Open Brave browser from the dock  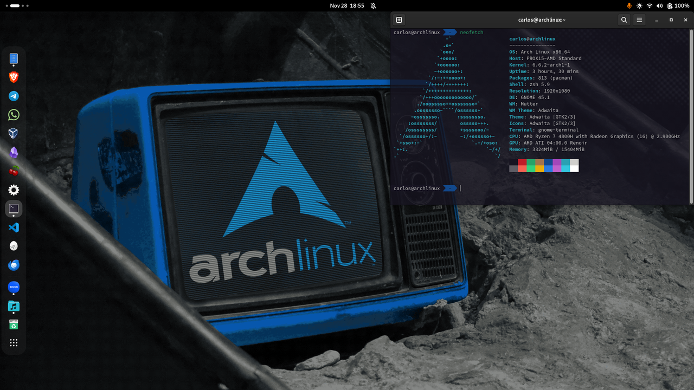(x=14, y=77)
